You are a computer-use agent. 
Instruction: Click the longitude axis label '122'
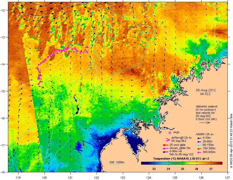(x=97, y=177)
